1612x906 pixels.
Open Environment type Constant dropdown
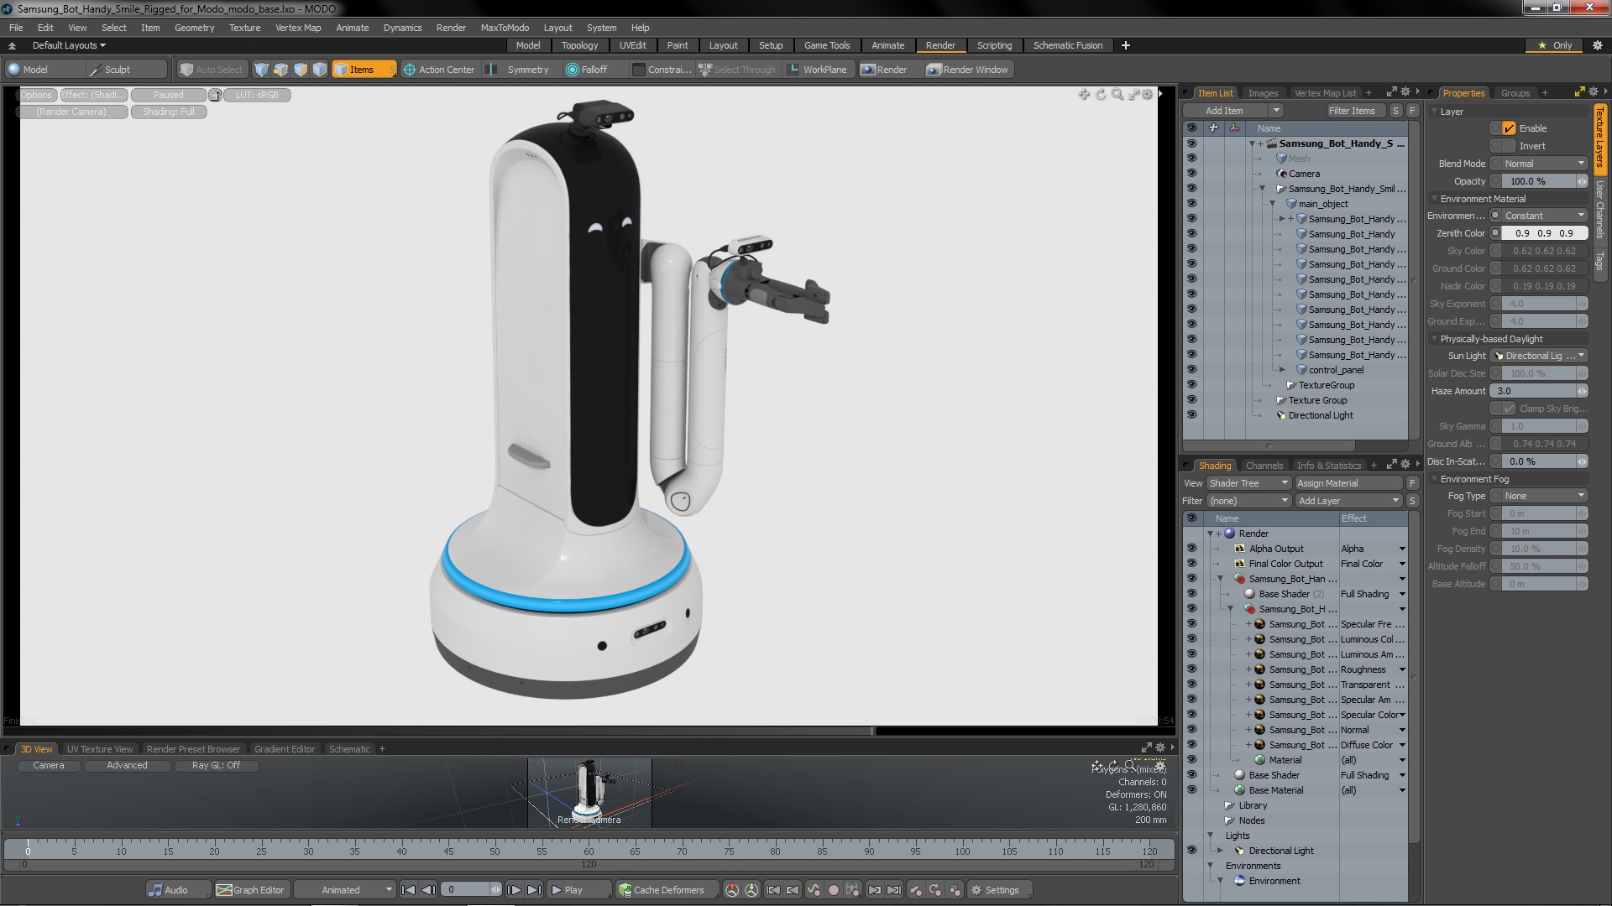[x=1544, y=216]
